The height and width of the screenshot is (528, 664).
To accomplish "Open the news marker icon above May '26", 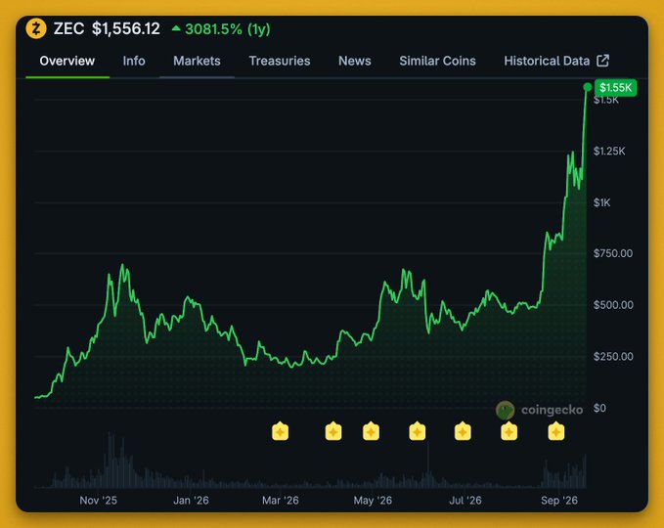I will point(371,431).
